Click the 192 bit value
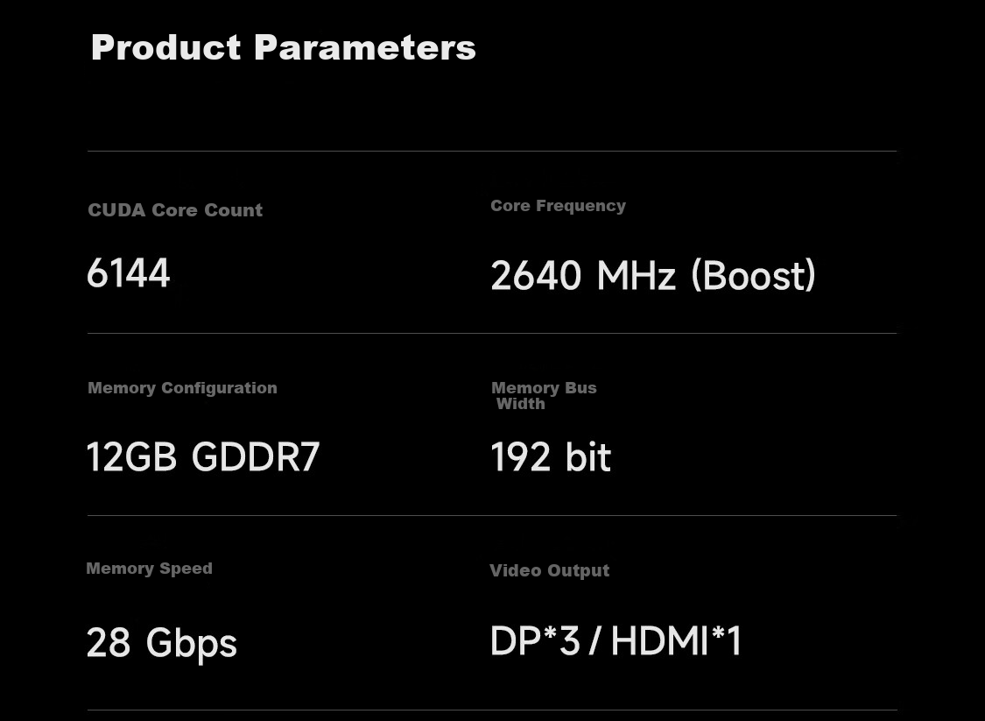Viewport: 985px width, 721px height. (x=551, y=457)
